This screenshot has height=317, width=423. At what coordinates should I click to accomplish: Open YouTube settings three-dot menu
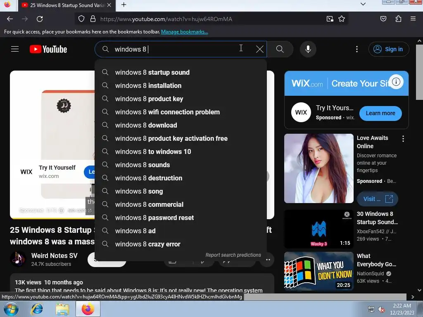[357, 49]
